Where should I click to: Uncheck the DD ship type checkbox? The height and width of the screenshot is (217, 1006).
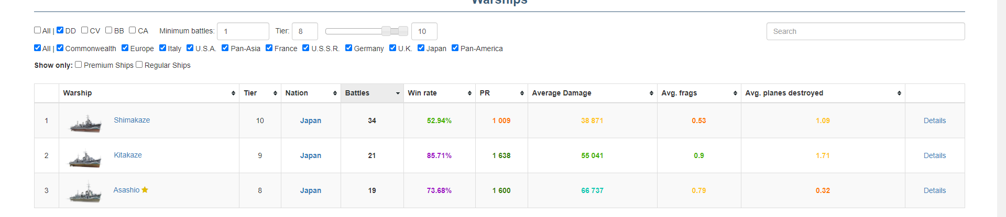pyautogui.click(x=60, y=30)
